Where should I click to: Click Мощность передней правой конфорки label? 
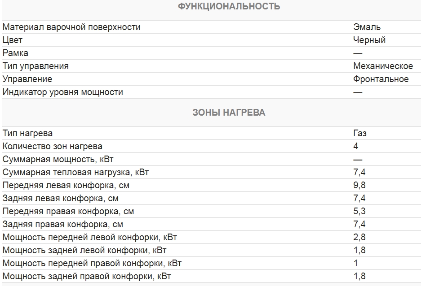[92, 264]
